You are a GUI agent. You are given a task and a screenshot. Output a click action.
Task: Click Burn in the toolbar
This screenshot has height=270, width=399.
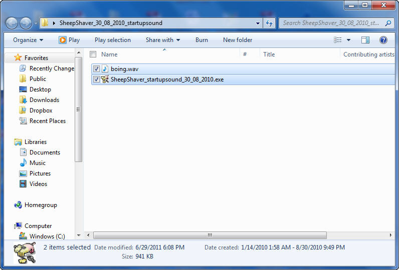(202, 40)
